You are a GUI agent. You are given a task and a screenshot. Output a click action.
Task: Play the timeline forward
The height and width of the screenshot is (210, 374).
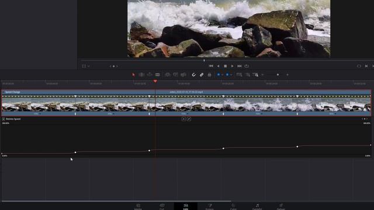pos(233,66)
